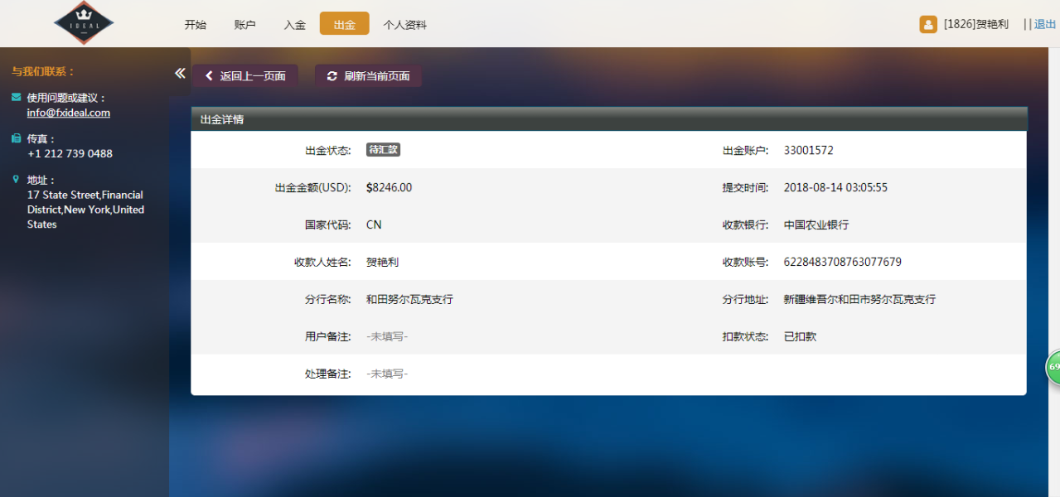
Task: Click the green circle badge at right edge
Action: point(1053,367)
